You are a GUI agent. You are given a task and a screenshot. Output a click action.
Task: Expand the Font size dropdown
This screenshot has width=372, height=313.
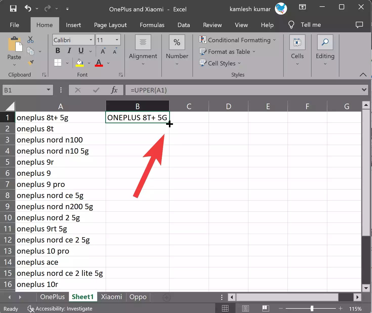[117, 40]
